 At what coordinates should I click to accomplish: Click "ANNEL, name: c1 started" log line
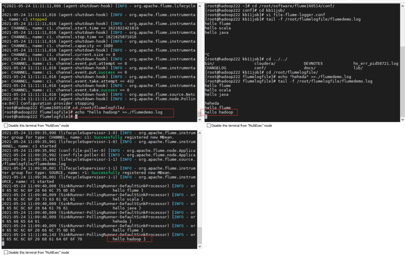pyautogui.click(x=29, y=146)
